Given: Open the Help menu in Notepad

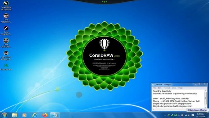Looking at the screenshot, I should [x=180, y=88].
